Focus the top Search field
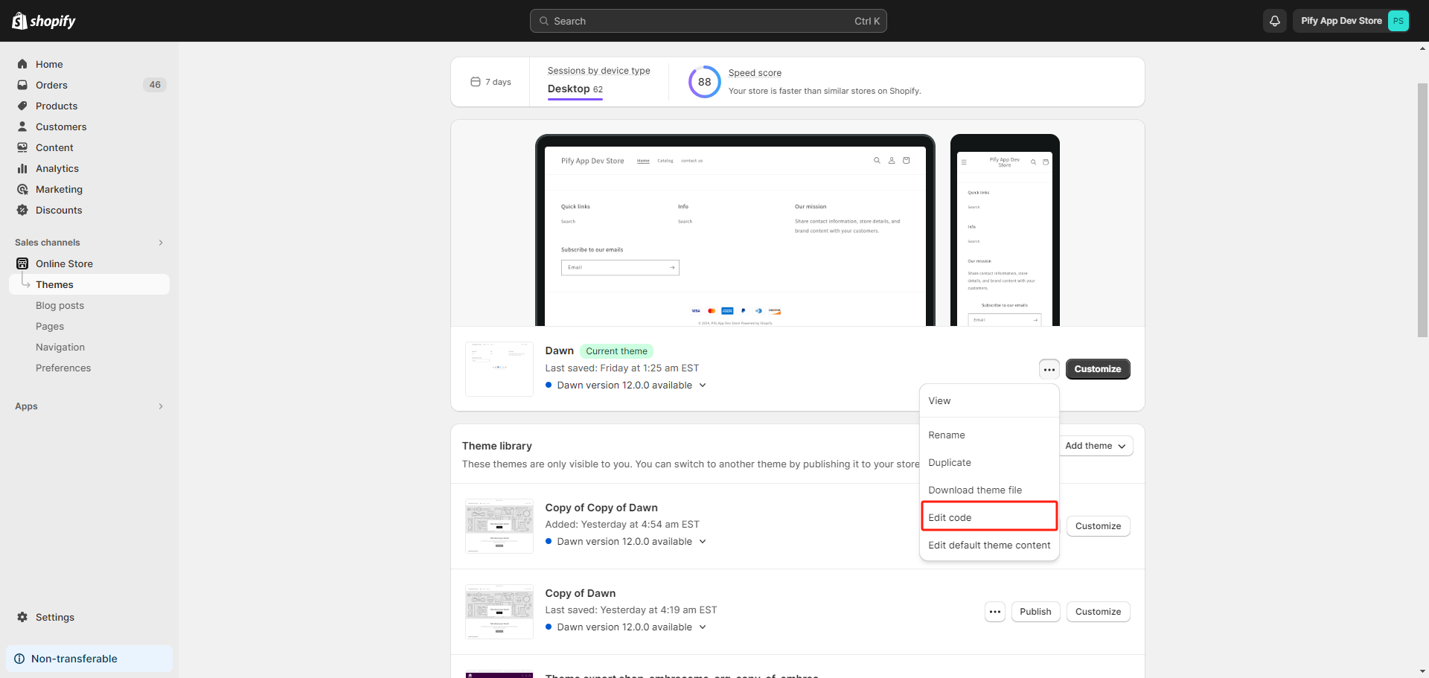The width and height of the screenshot is (1429, 678). click(x=708, y=21)
